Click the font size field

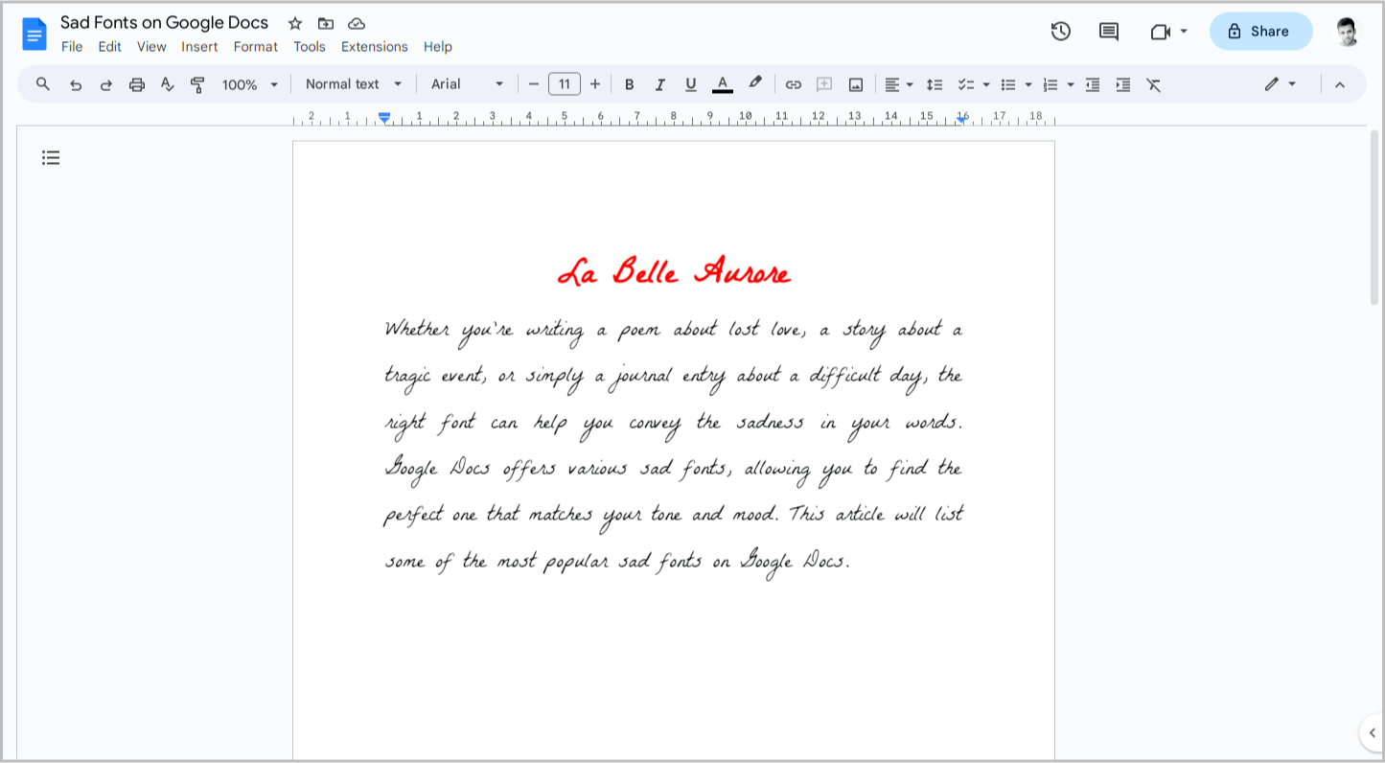565,84
